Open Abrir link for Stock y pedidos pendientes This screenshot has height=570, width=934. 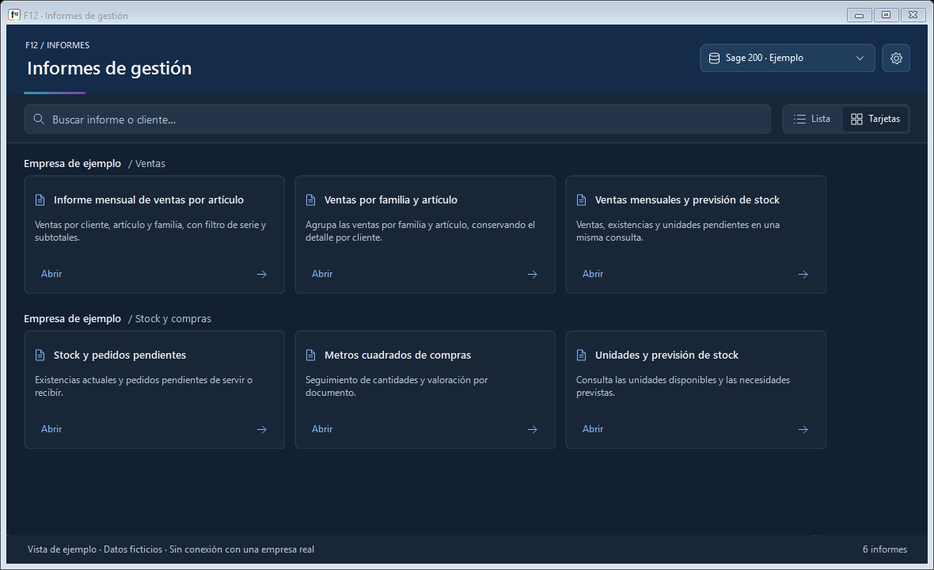[x=51, y=429]
